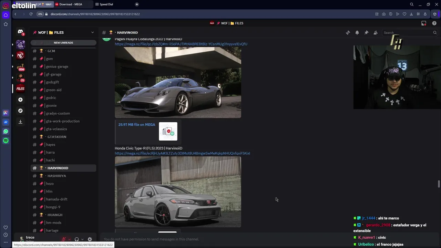Open browser downloads icon in toolbar
This screenshot has width=441, height=248.
(411, 14)
